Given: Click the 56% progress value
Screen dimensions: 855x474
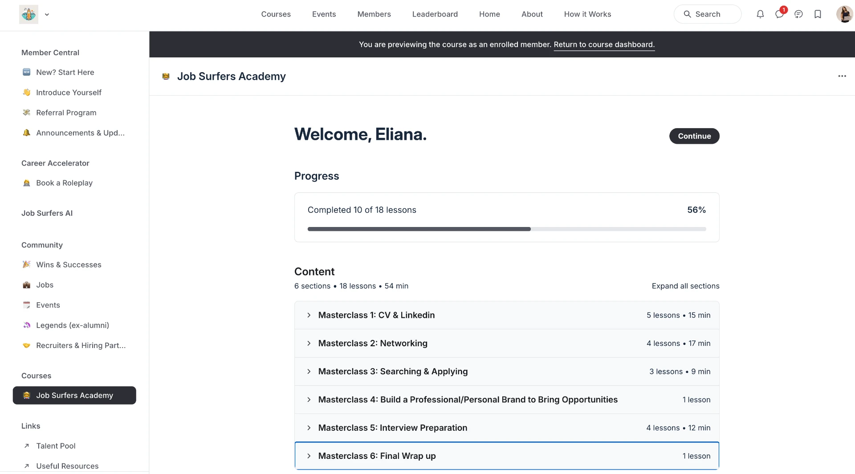Looking at the screenshot, I should pyautogui.click(x=696, y=210).
